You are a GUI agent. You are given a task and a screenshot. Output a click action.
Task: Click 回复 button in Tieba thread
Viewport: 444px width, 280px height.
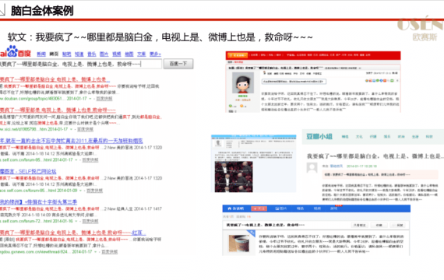(x=398, y=225)
